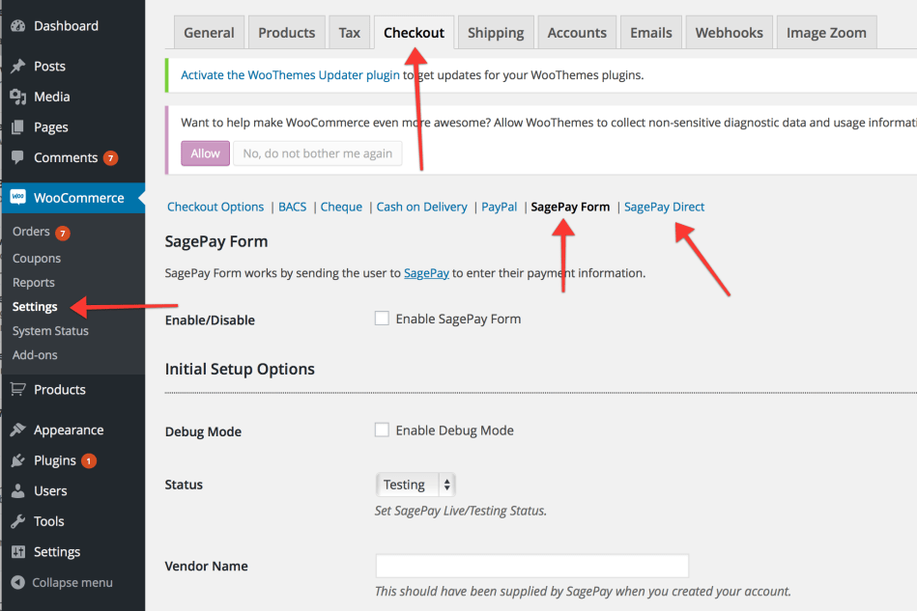Click the Comments speech bubble icon

pyautogui.click(x=17, y=157)
